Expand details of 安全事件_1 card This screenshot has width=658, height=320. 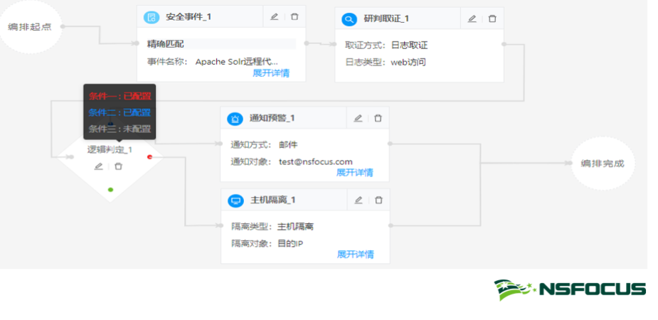point(271,73)
